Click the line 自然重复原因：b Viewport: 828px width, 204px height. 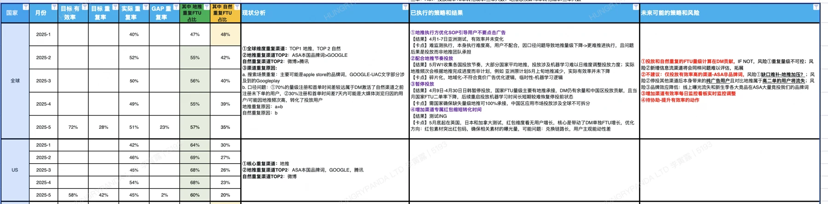tap(260, 113)
